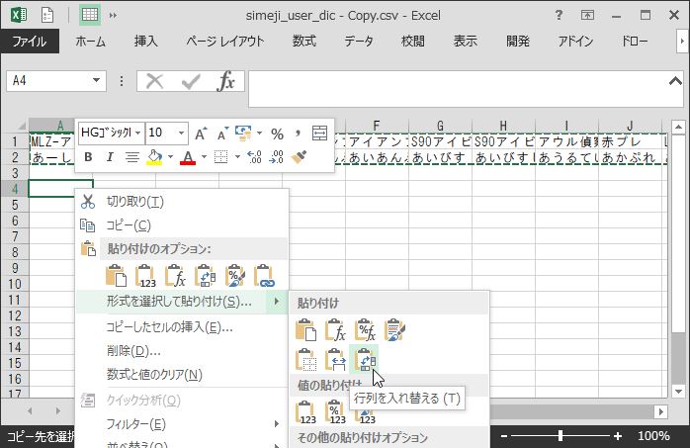Open the font color dropdown arrow
Viewport: 690px width, 448px height.
pyautogui.click(x=204, y=157)
